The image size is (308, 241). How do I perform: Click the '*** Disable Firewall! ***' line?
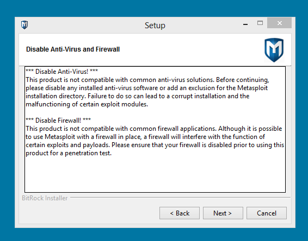[58, 120]
